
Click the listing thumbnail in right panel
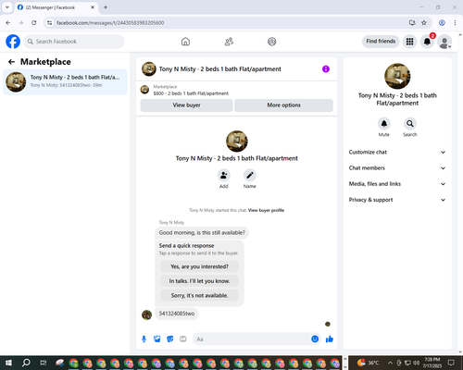coord(397,76)
